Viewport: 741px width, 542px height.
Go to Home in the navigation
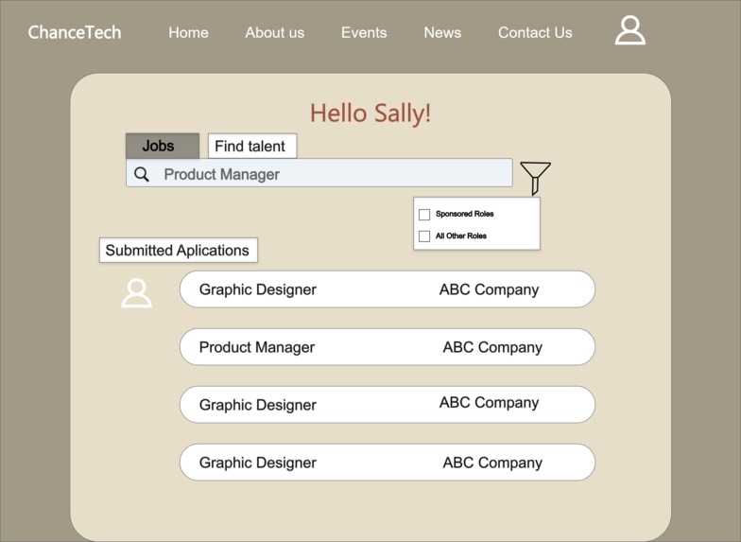(x=188, y=32)
